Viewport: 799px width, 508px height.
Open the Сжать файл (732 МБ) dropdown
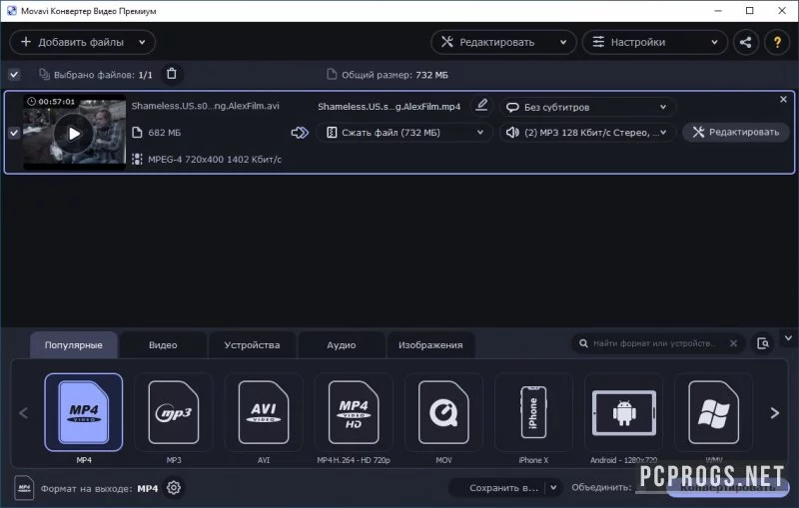[404, 133]
